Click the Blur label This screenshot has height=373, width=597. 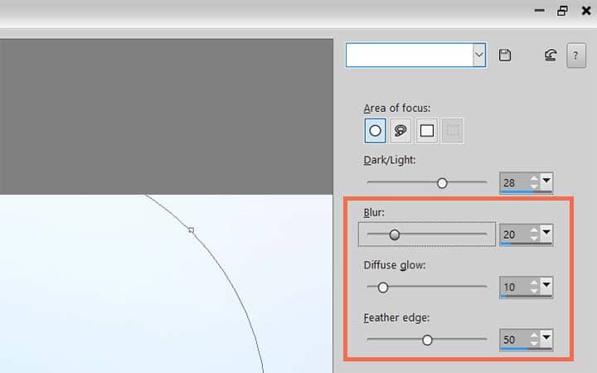pyautogui.click(x=374, y=212)
